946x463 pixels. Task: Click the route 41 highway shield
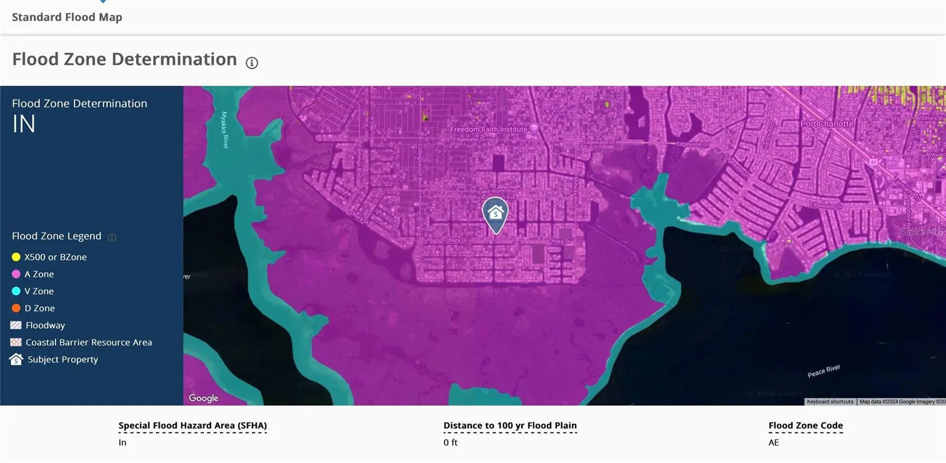pyautogui.click(x=873, y=162)
